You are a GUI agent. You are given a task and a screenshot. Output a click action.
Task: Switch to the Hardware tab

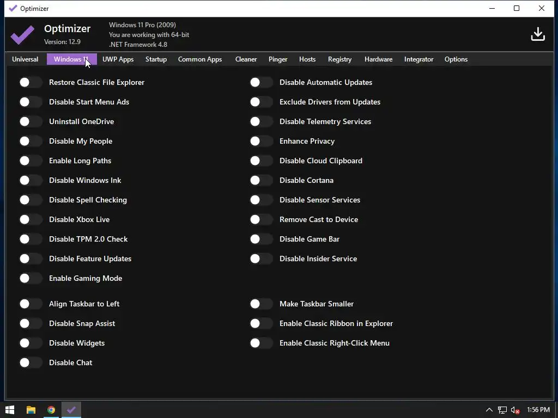pyautogui.click(x=379, y=59)
